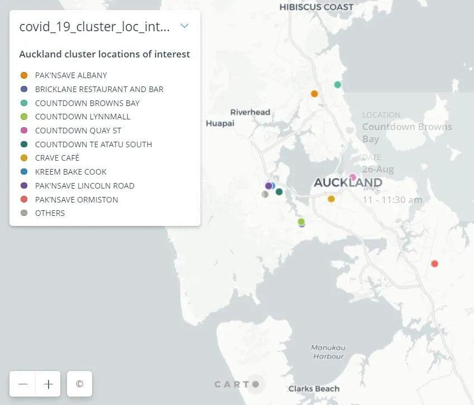The image size is (474, 405).
Task: Click the red Pak'nSave Ormiston map marker
Action: coord(435,264)
